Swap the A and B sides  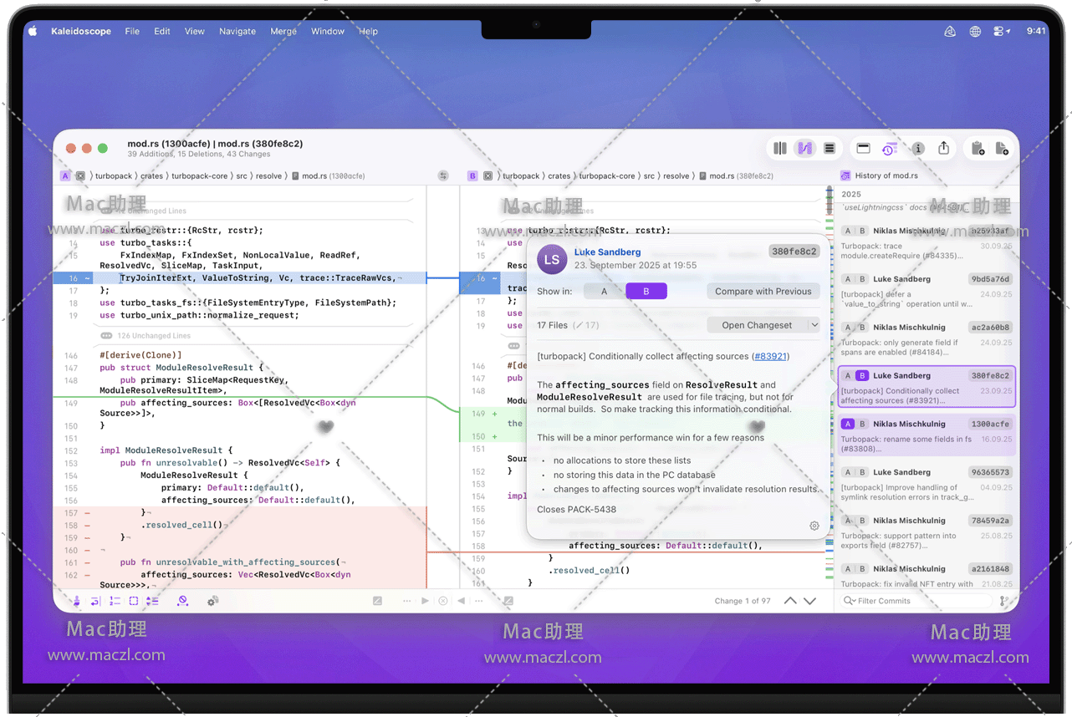tap(443, 176)
